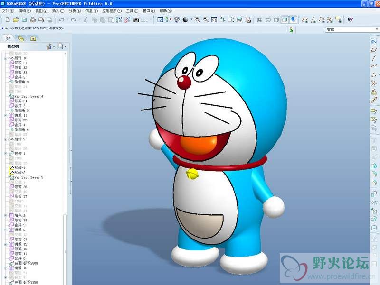Screen dimensions: 380x285
Task: Select the FOOT-1 sketch item
Action: [x=18, y=168]
